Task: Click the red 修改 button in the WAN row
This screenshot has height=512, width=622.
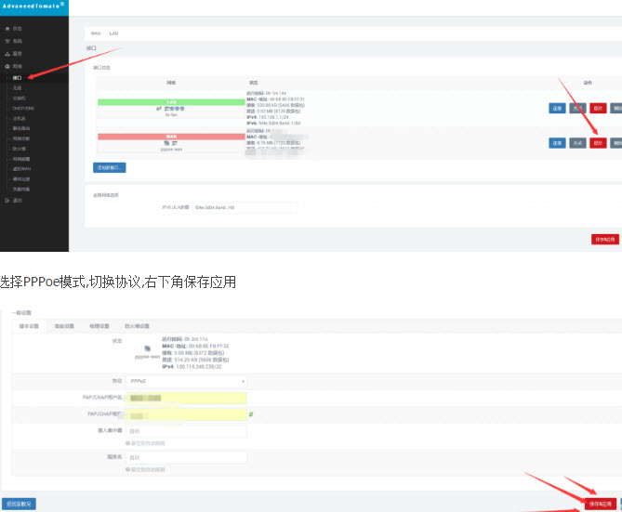Action: point(598,143)
